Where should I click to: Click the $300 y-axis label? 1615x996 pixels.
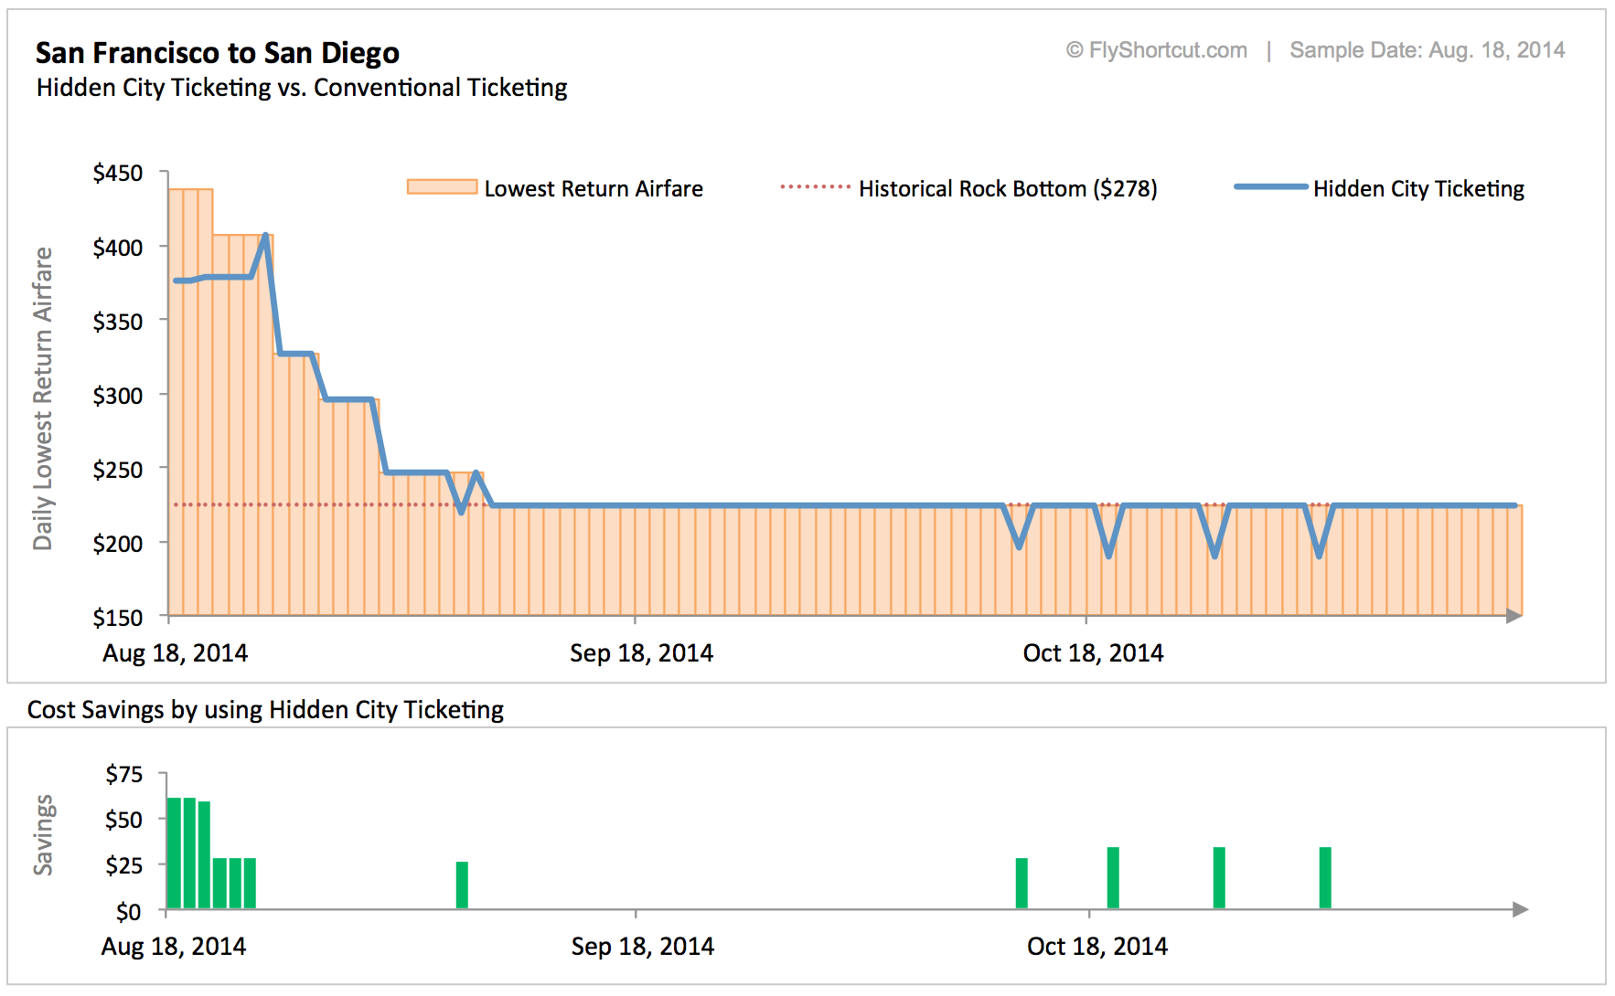[118, 396]
